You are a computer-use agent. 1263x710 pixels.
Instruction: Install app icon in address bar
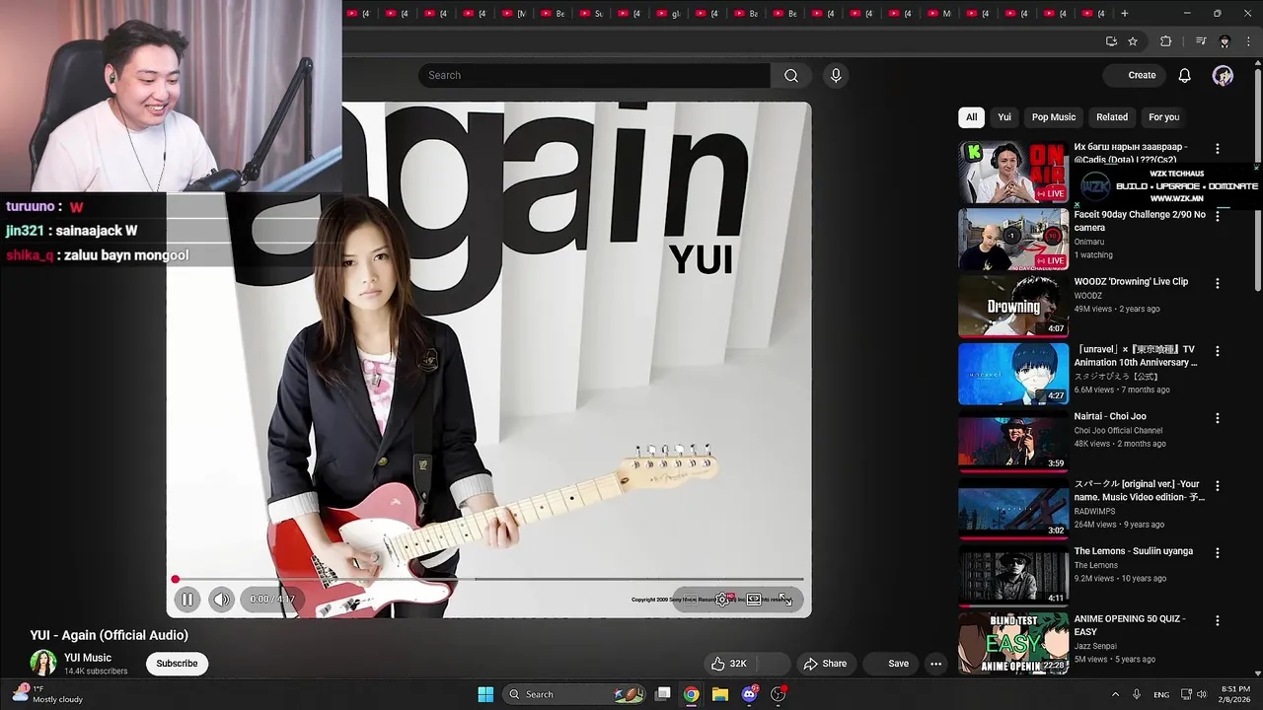coord(1111,41)
